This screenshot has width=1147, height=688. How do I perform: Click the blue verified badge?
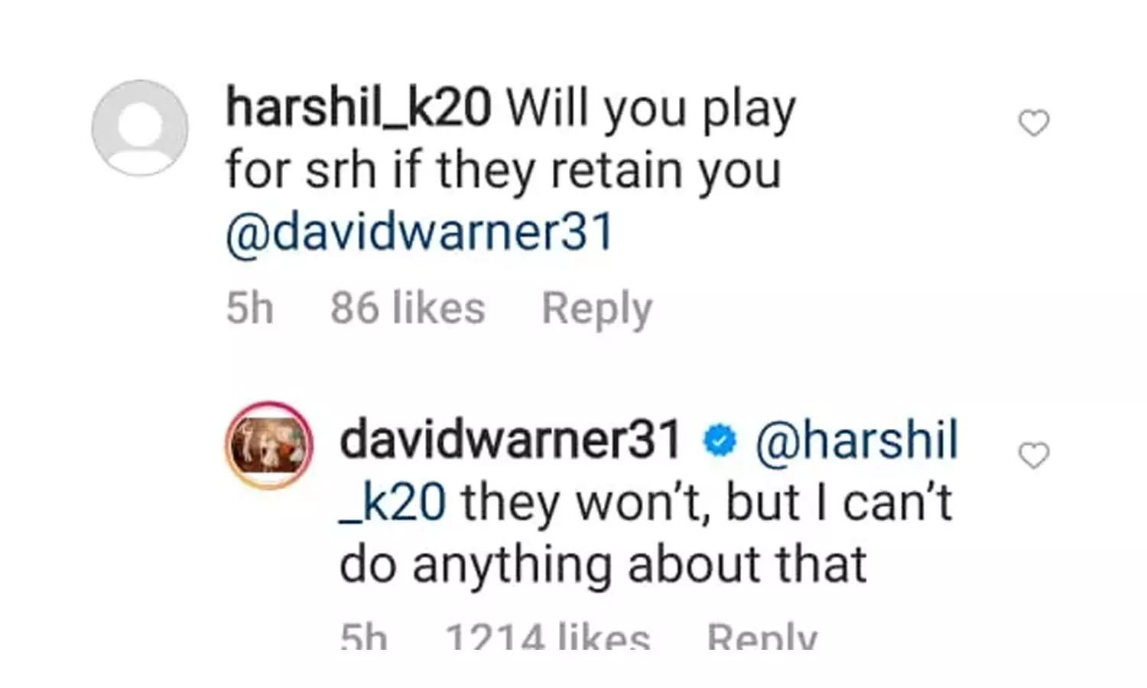click(720, 441)
